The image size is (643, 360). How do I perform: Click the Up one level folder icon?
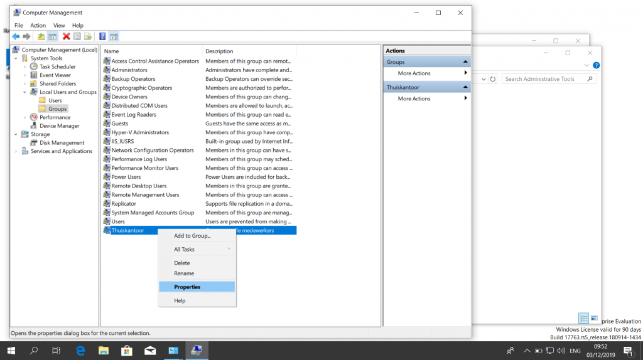click(x=41, y=36)
